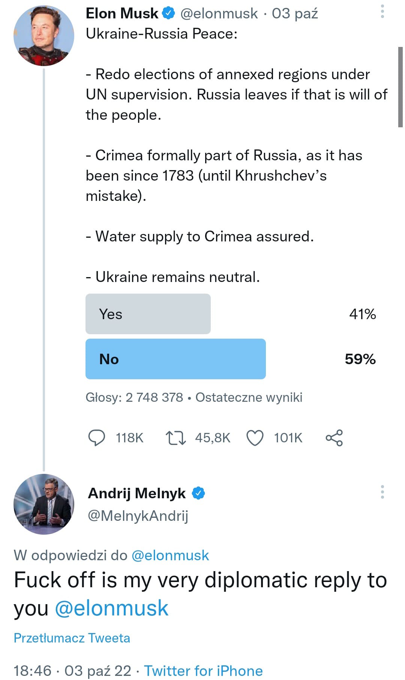Click "Przetłumacz Tweeta" translate link

click(72, 638)
